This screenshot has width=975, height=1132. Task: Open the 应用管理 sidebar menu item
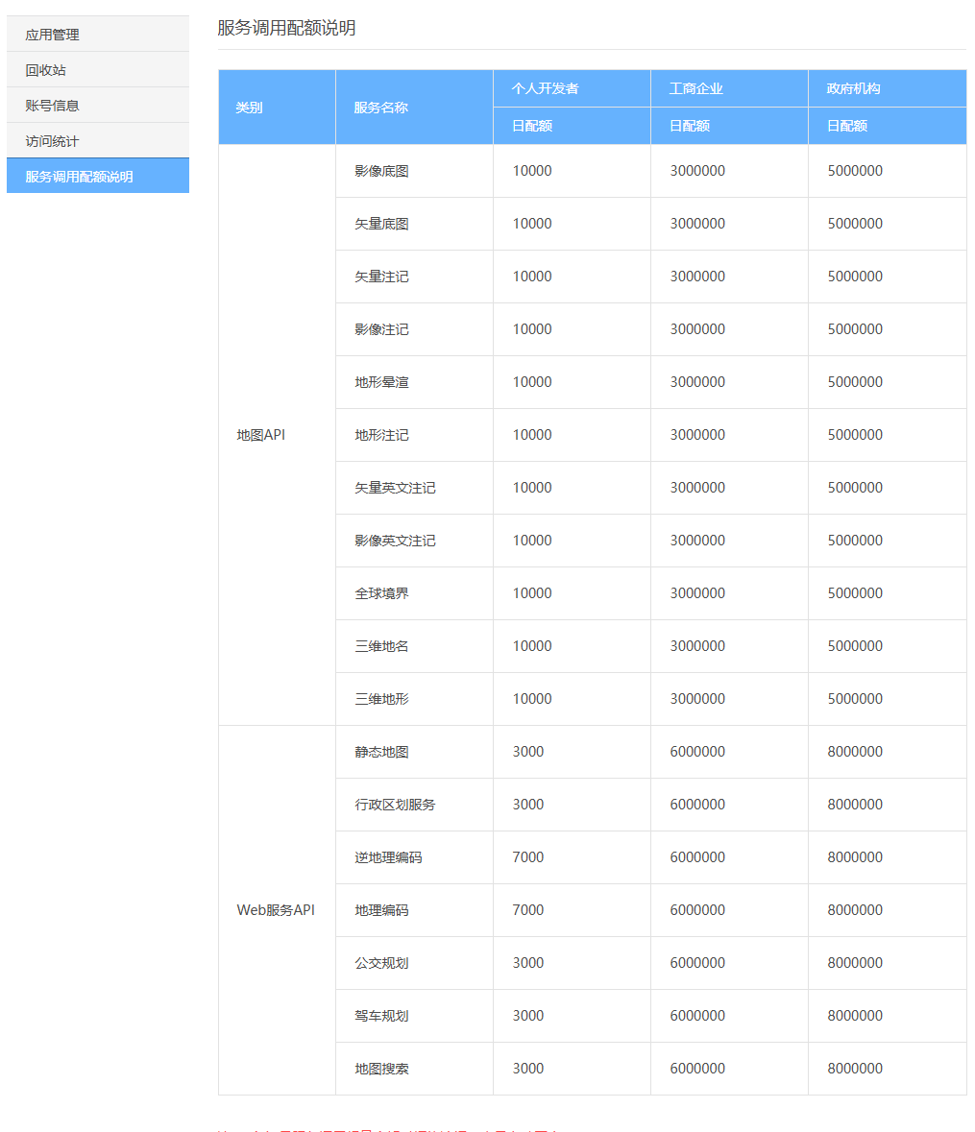[x=53, y=35]
